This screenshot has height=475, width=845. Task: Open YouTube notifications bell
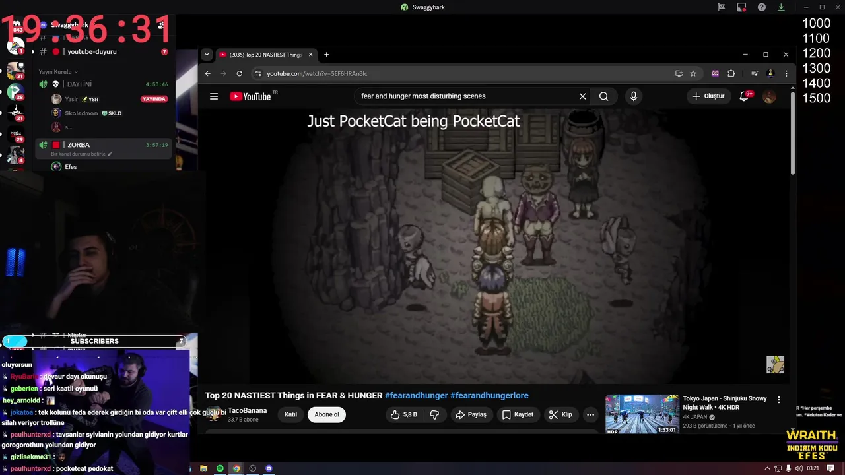pyautogui.click(x=744, y=96)
